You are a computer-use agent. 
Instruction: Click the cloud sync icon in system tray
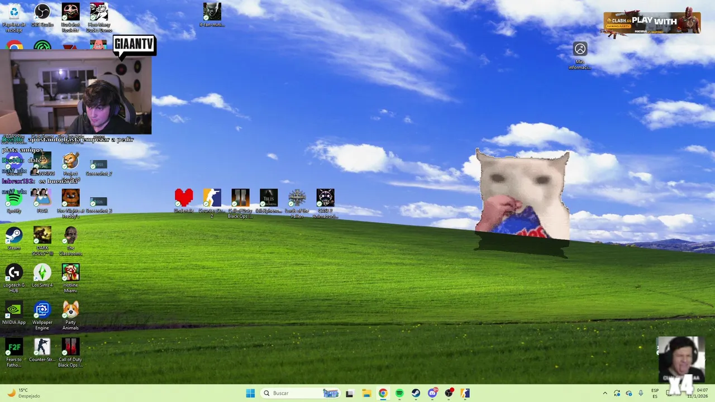click(x=629, y=393)
